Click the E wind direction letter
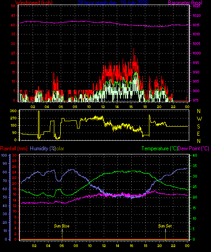211x252 pixels. click(198, 133)
